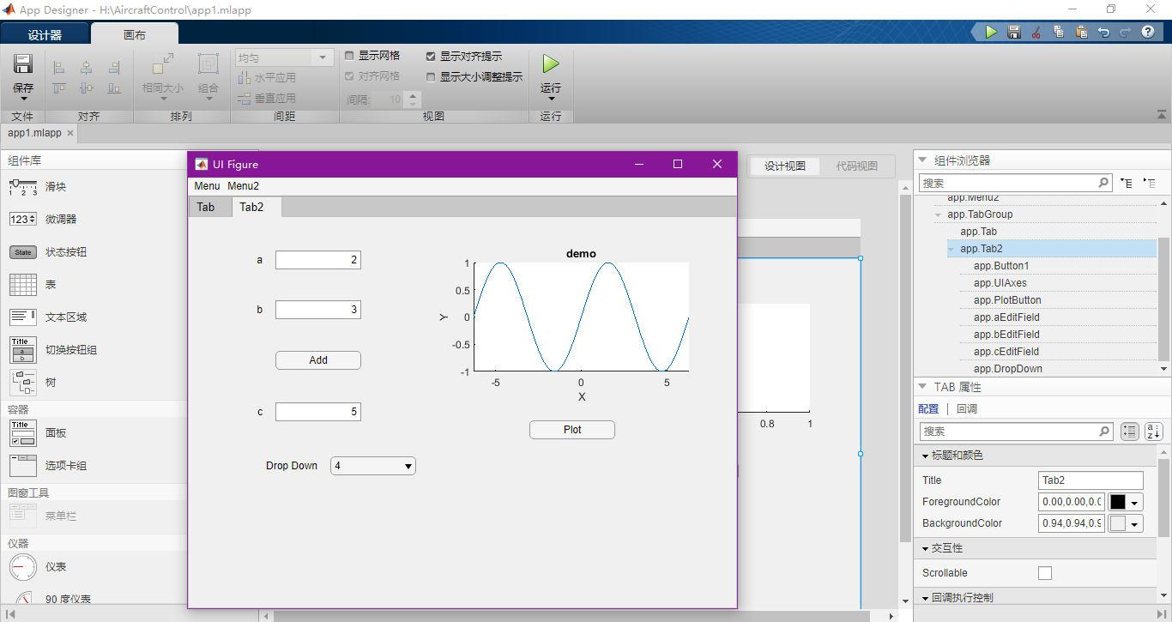Select the 面板 panel component icon
The width and height of the screenshot is (1172, 622).
22,433
